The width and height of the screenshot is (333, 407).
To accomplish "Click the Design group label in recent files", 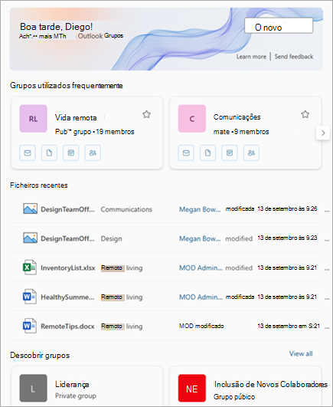I will pyautogui.click(x=112, y=239).
